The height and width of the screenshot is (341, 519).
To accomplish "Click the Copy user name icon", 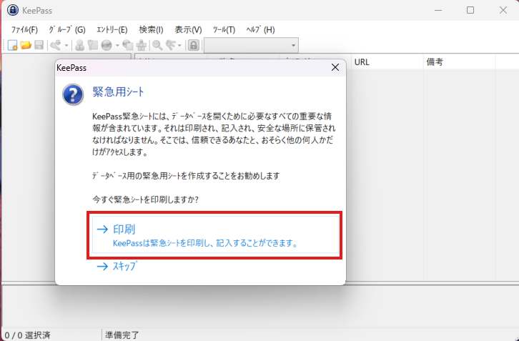I will (79, 45).
